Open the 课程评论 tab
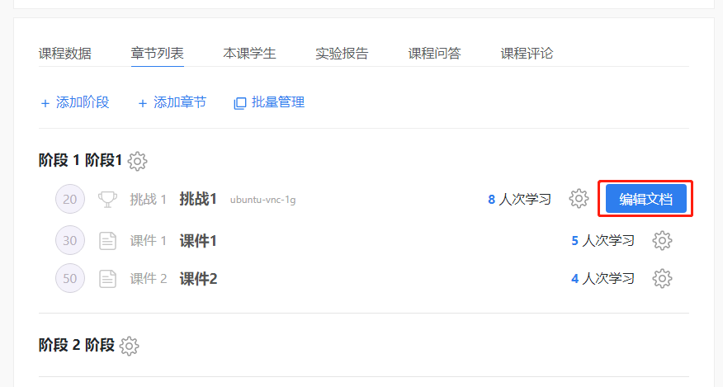The height and width of the screenshot is (387, 723). tap(527, 54)
